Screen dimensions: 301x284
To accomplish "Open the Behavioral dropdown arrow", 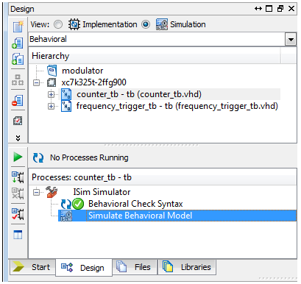I will tap(291, 39).
